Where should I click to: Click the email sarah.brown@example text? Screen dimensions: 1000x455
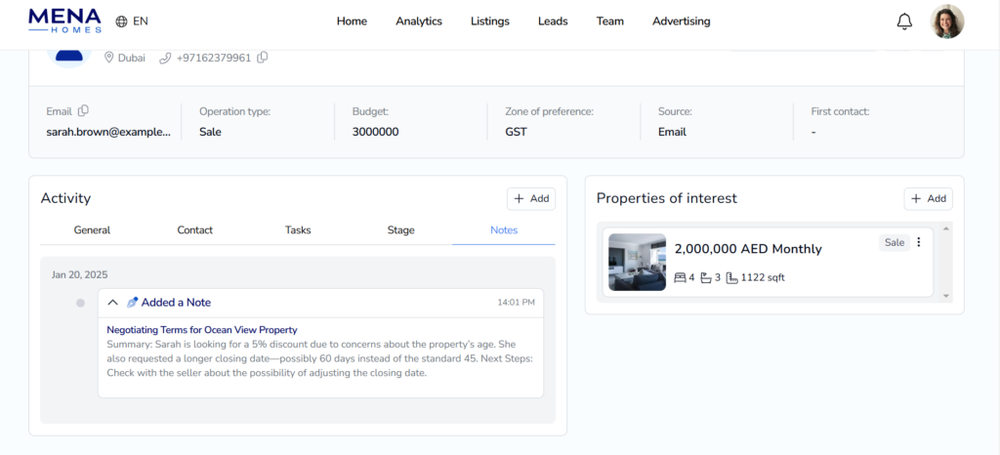pos(108,132)
